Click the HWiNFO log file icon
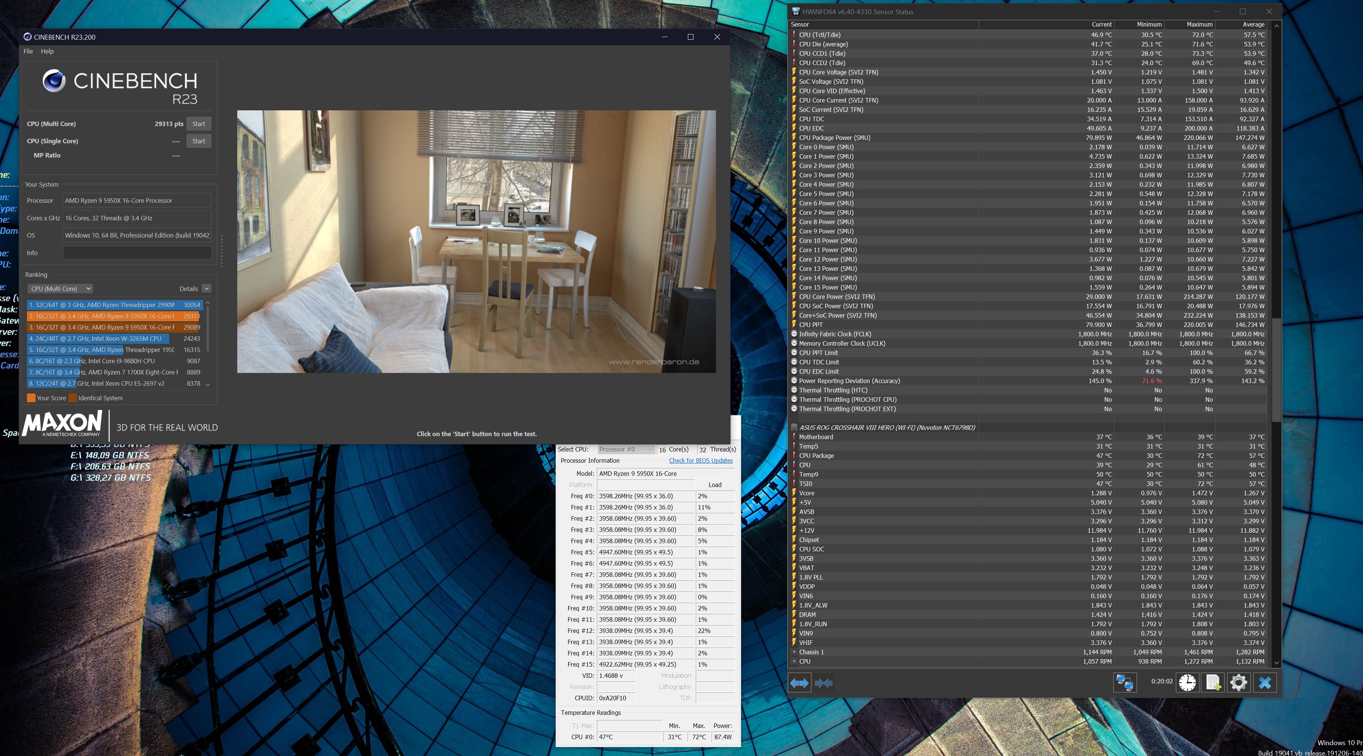Image resolution: width=1363 pixels, height=756 pixels. click(x=1213, y=682)
